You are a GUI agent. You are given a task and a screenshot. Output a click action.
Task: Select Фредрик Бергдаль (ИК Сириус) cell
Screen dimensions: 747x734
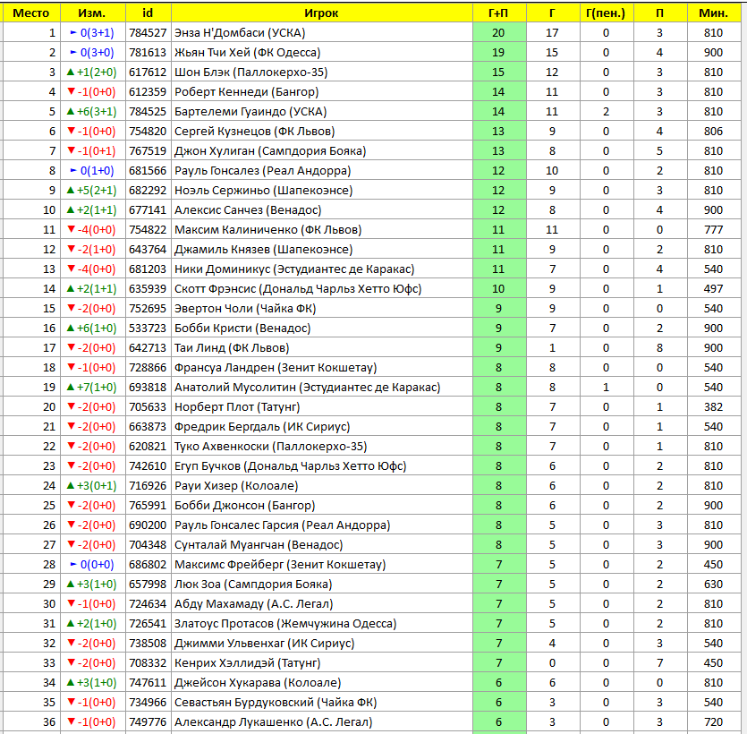[x=321, y=427]
